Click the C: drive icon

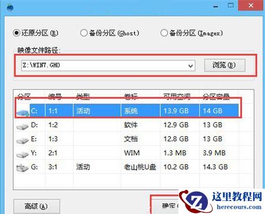pos(22,113)
